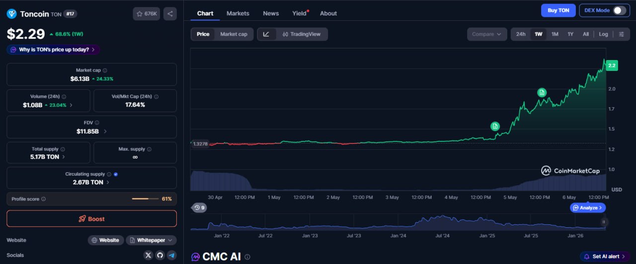Toggle Log scale on chart
The height and width of the screenshot is (264, 636).
coord(603,34)
